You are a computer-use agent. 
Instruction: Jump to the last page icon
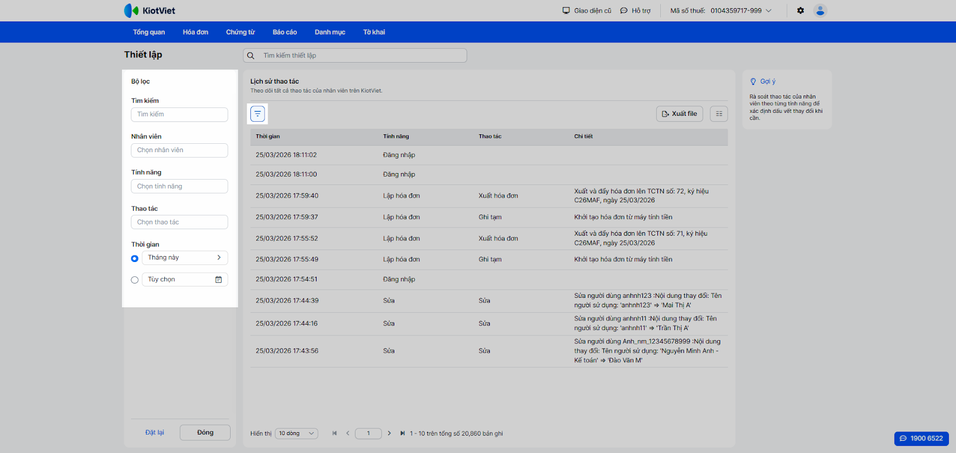pos(402,433)
